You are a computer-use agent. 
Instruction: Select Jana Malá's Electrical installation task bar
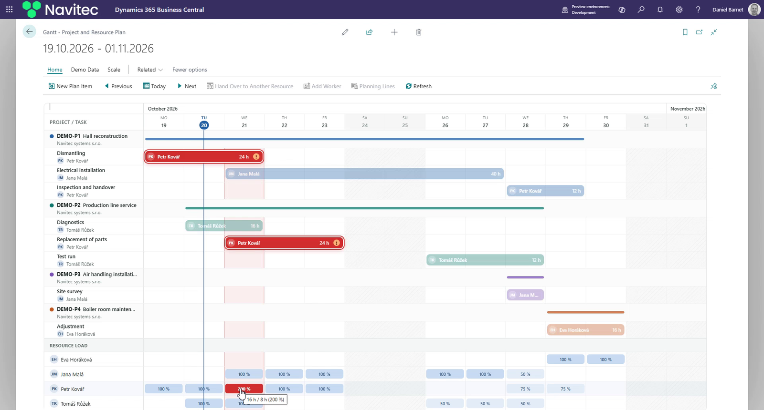tap(365, 174)
